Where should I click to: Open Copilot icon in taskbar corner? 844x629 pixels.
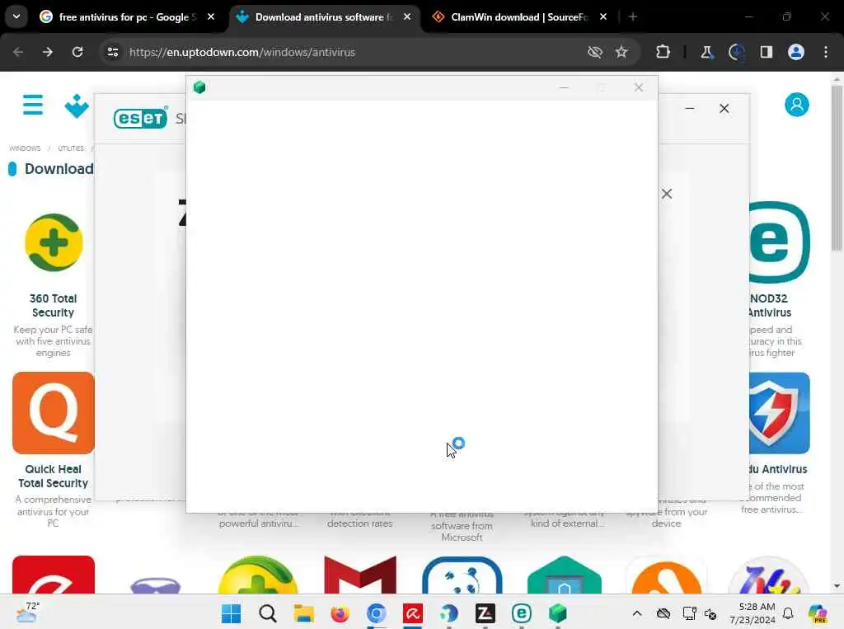[x=818, y=613]
